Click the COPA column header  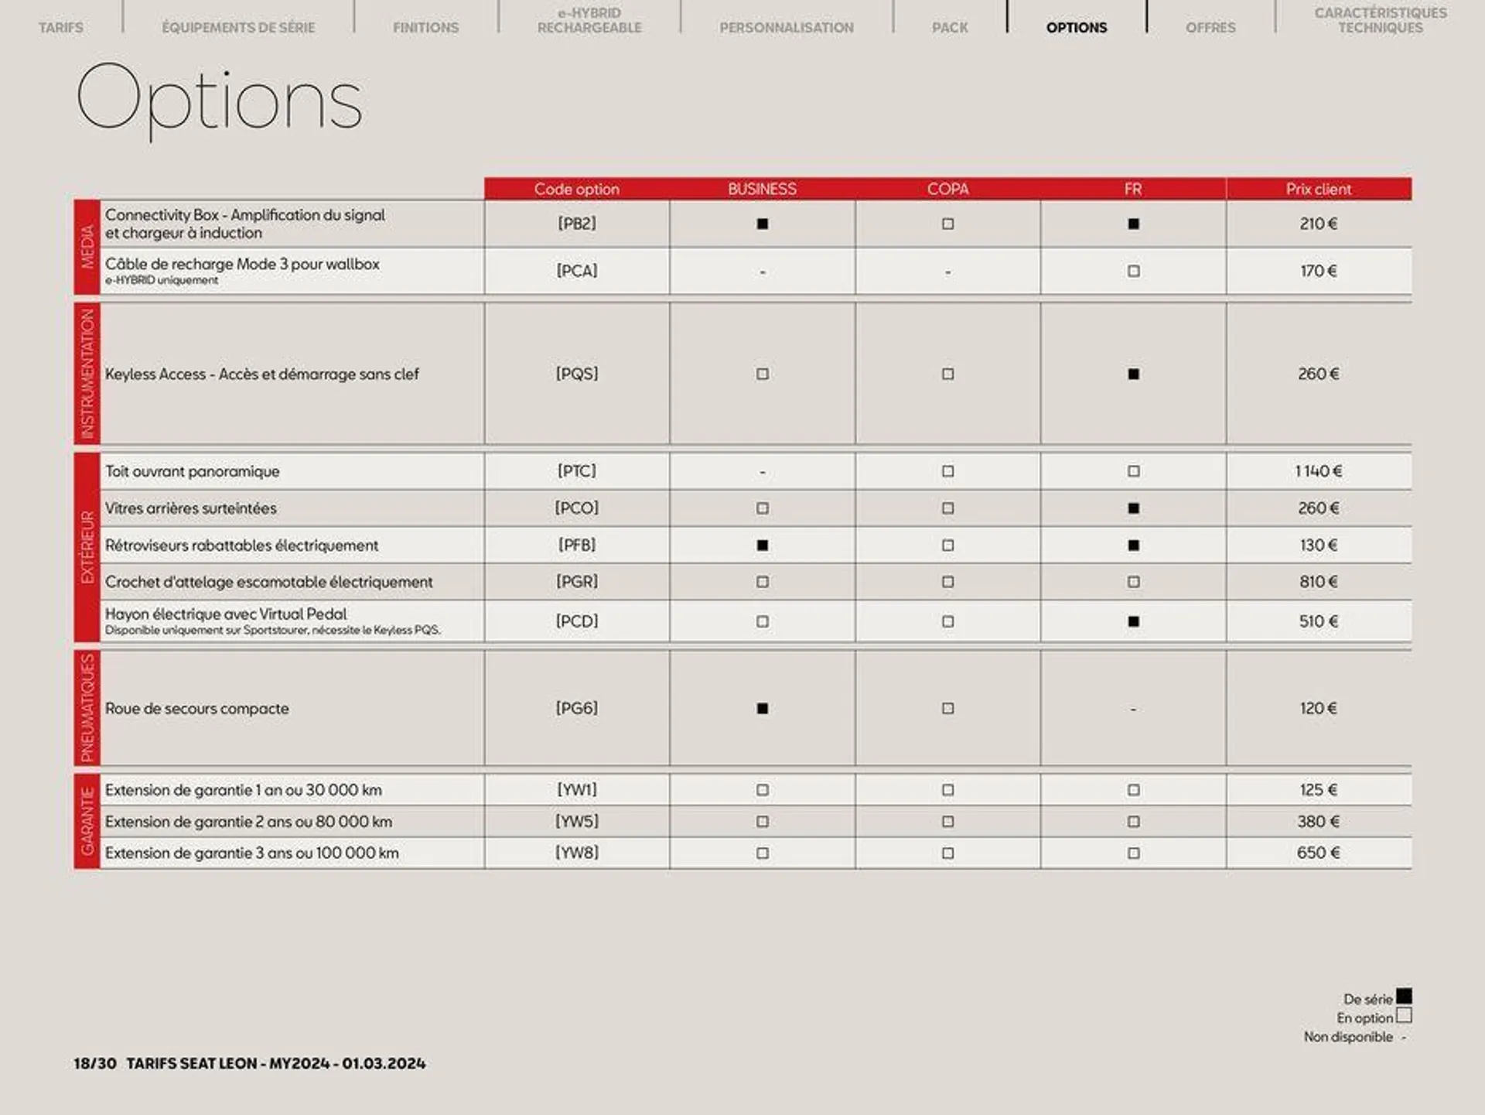tap(948, 189)
